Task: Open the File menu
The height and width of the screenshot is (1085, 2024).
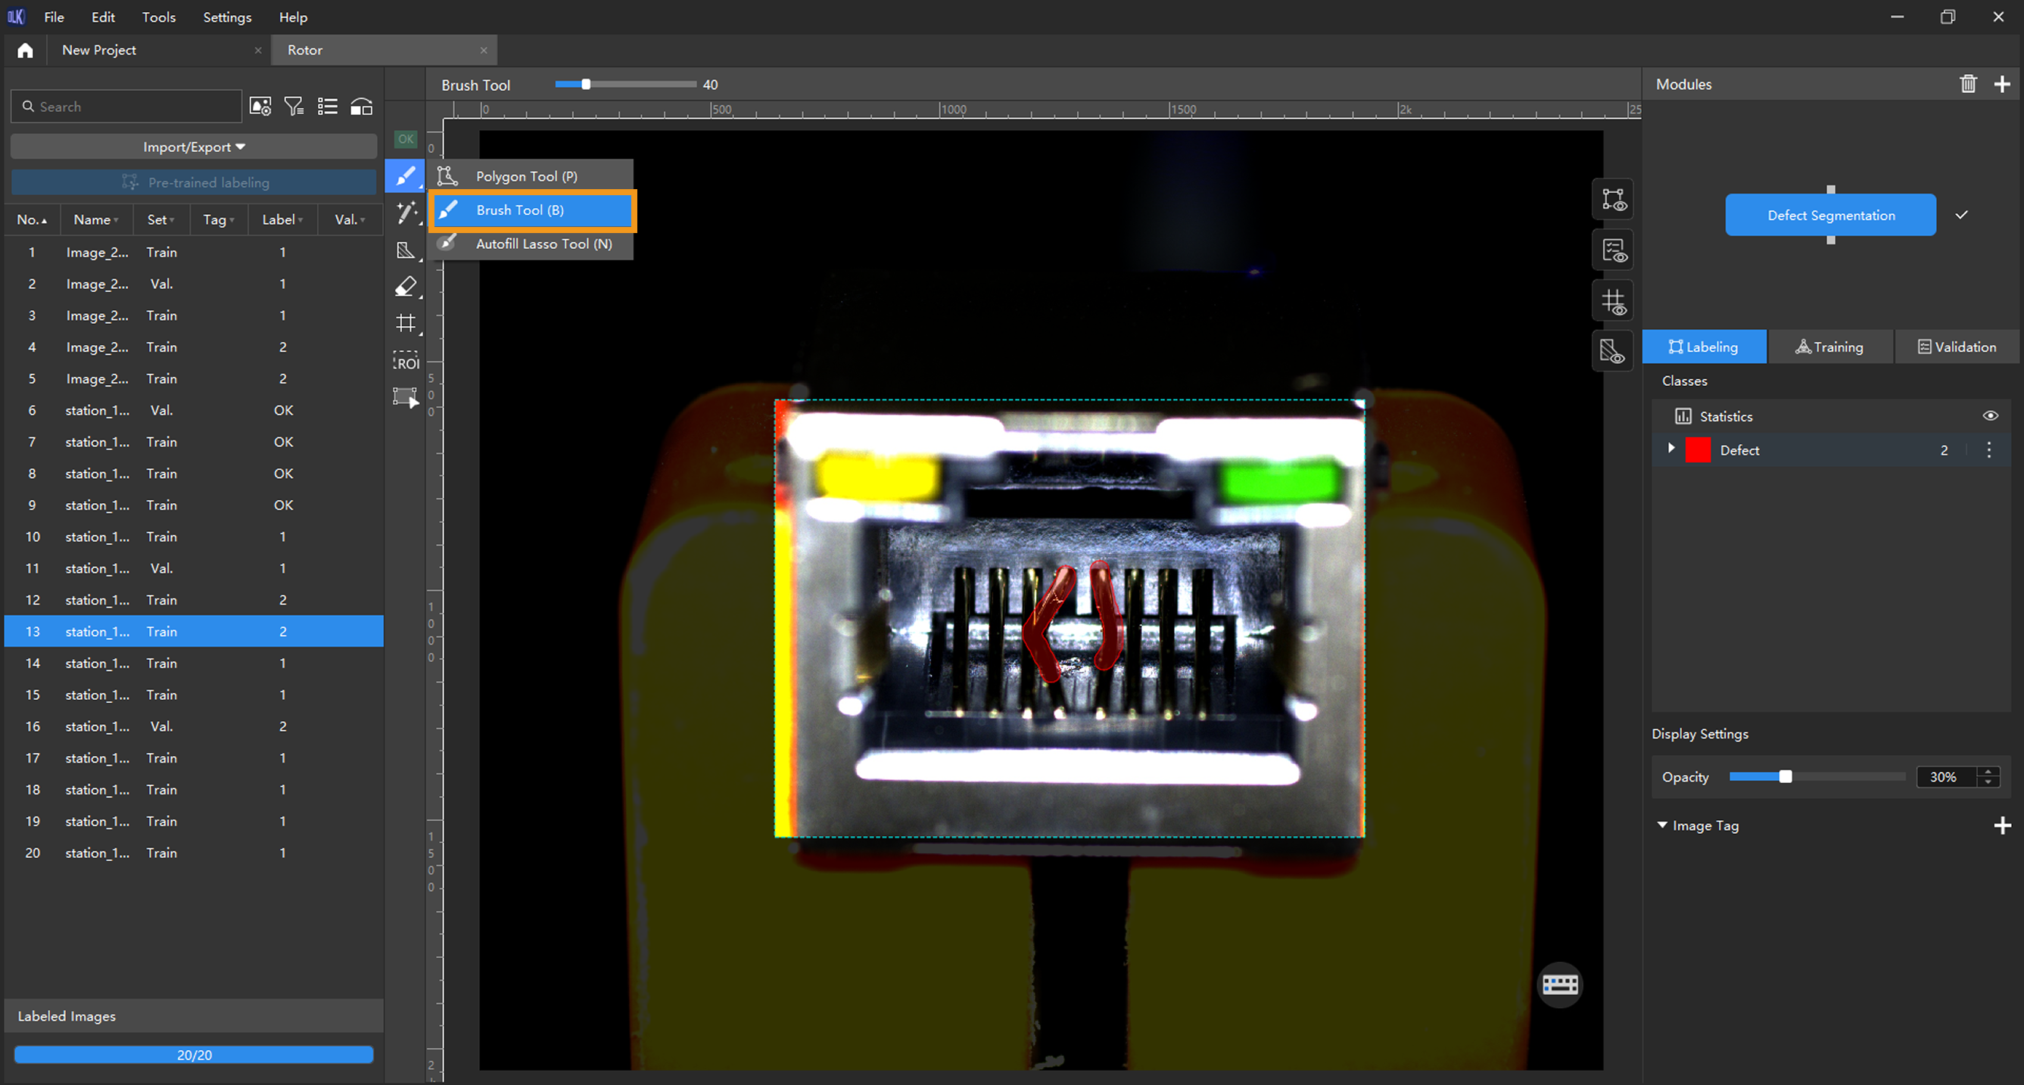Action: (x=54, y=17)
